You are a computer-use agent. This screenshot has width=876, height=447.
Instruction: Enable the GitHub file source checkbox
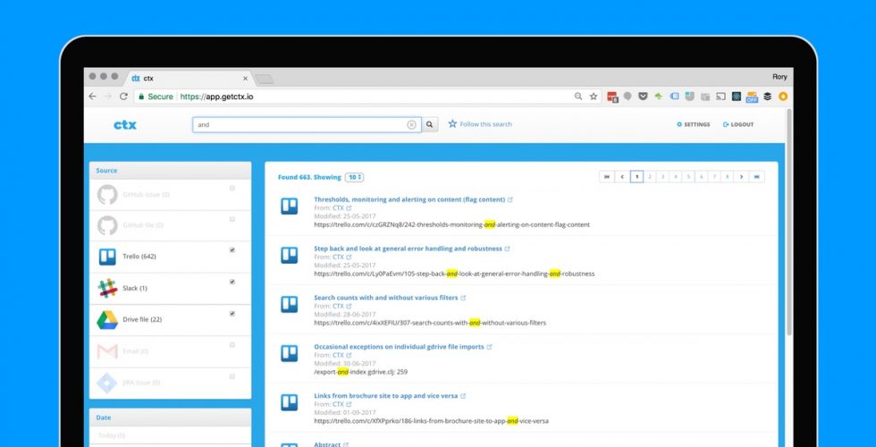tap(232, 219)
